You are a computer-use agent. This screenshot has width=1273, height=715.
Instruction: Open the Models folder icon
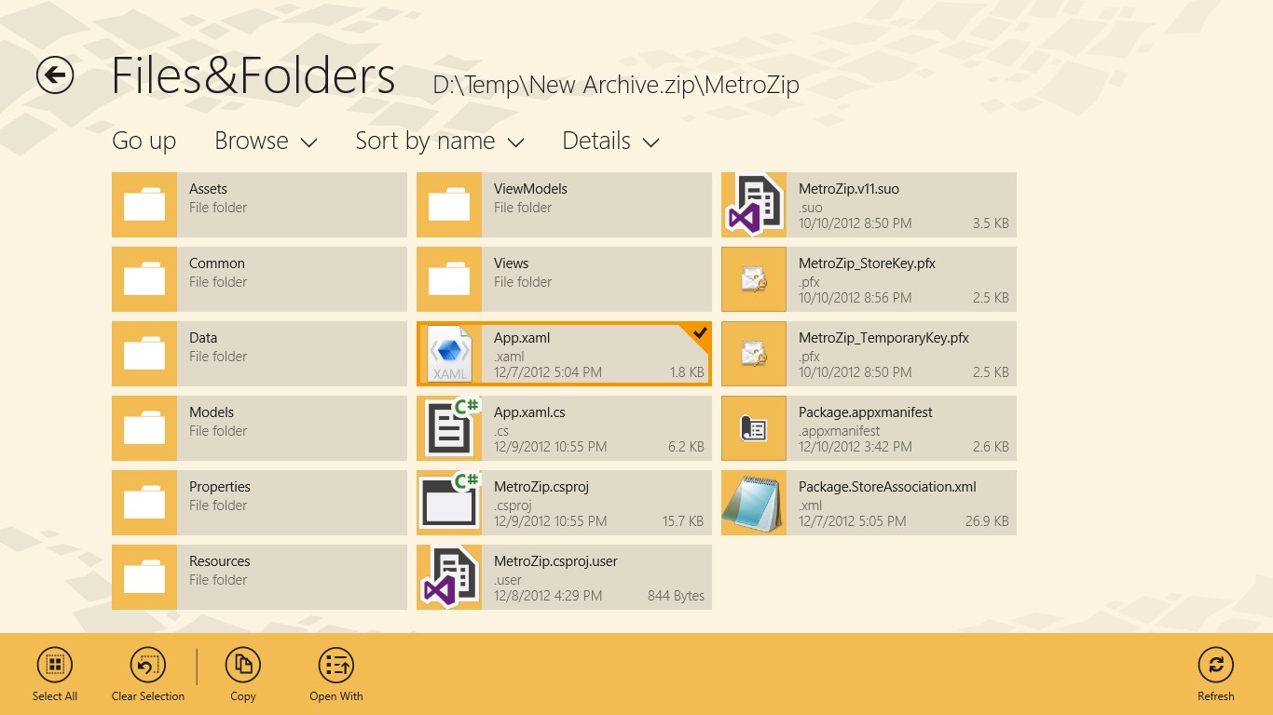point(144,428)
